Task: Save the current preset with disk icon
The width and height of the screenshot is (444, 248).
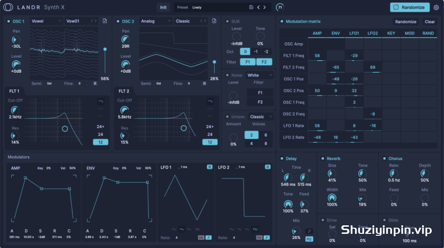Action: [x=251, y=8]
